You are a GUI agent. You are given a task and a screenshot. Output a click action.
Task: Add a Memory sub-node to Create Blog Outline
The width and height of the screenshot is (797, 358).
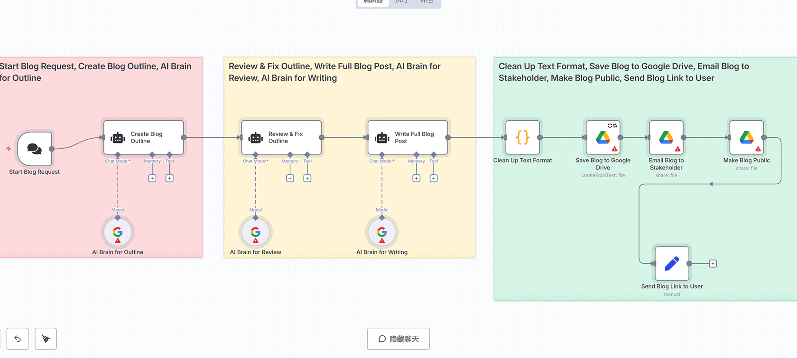tap(152, 179)
